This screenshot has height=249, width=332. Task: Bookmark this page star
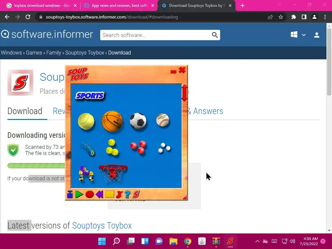pos(281,17)
